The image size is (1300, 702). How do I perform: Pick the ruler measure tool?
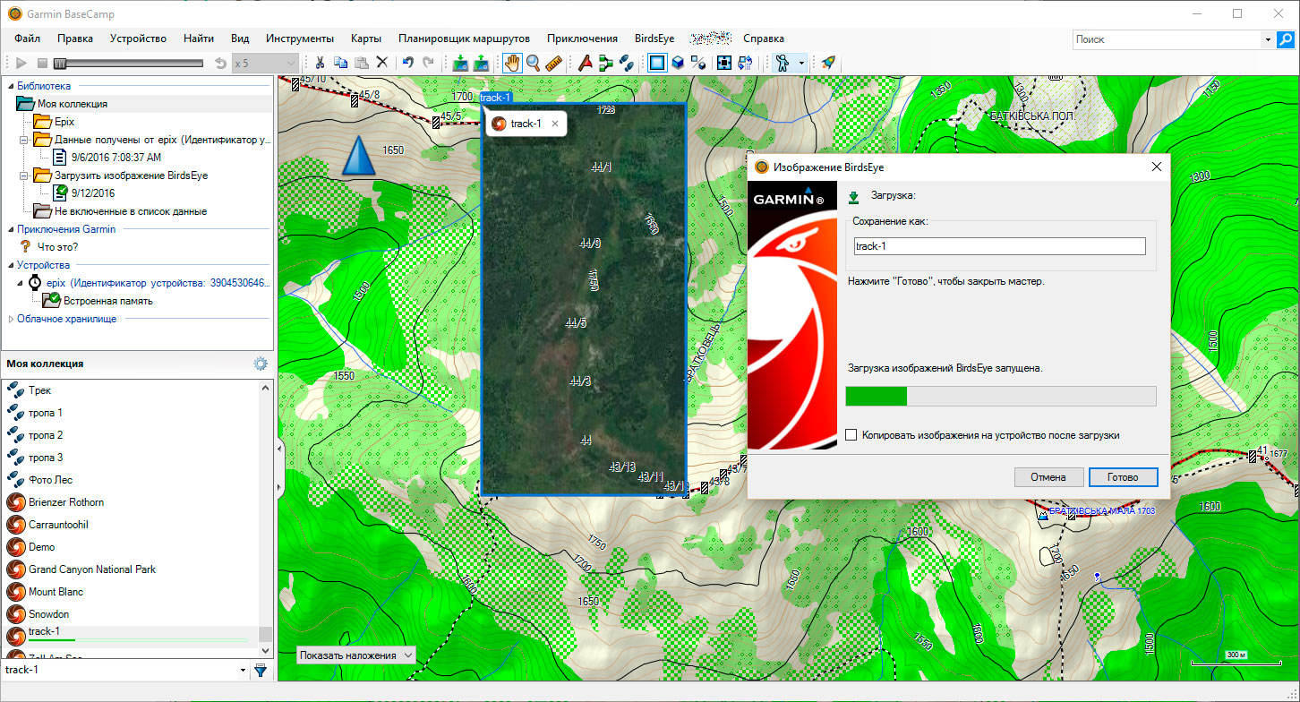(553, 63)
